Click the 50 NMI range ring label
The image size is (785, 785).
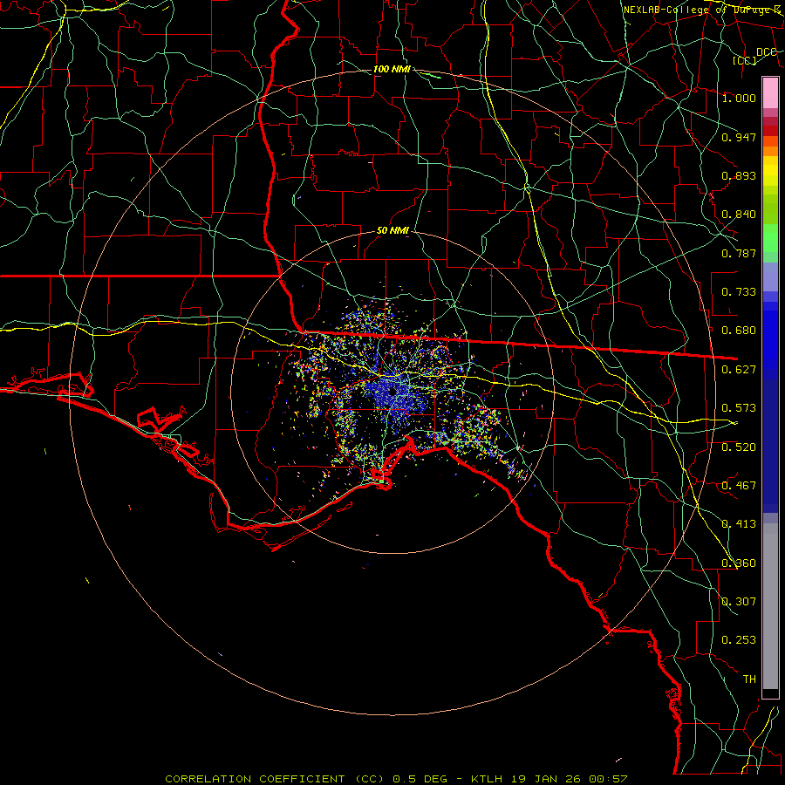392,230
